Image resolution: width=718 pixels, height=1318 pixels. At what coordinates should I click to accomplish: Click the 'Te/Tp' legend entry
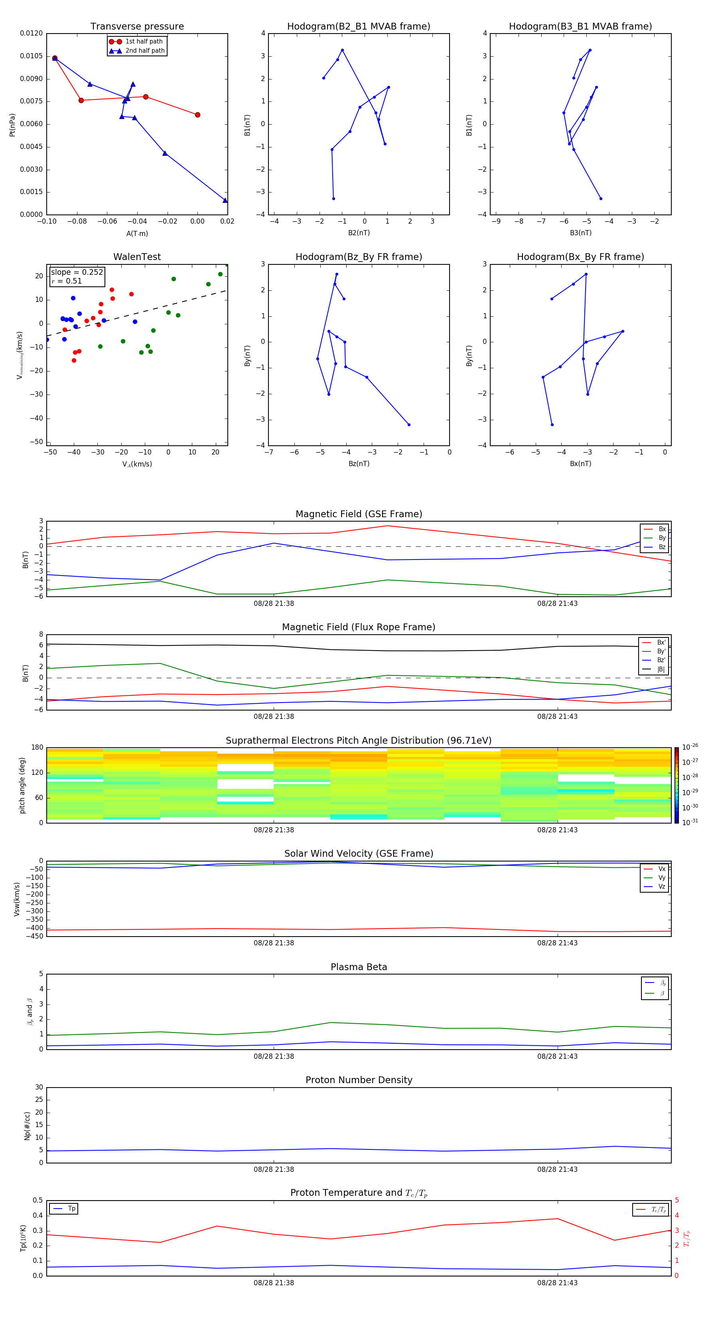coord(651,1210)
